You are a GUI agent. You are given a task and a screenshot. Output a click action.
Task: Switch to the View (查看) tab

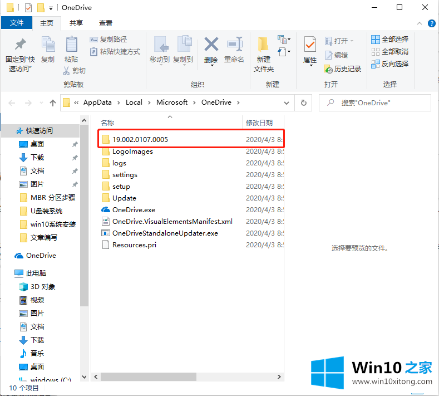pyautogui.click(x=106, y=23)
